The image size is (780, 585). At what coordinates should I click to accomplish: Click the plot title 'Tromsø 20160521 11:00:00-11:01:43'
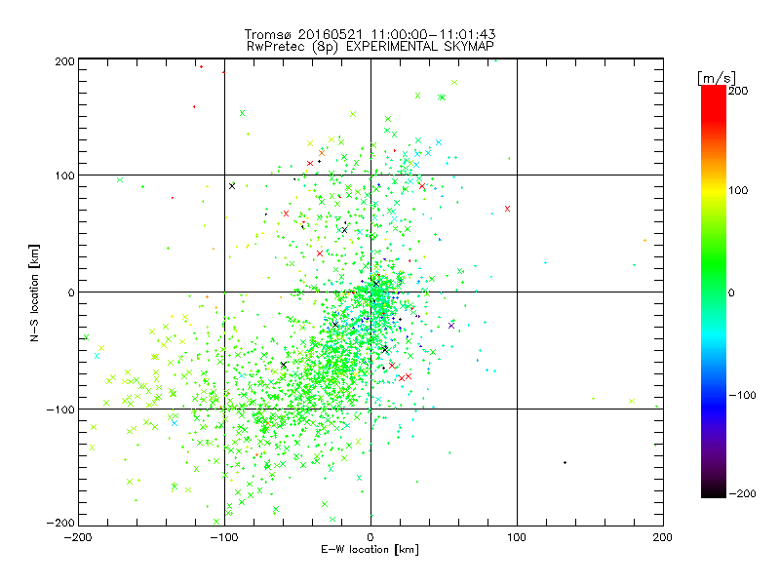[x=370, y=34]
